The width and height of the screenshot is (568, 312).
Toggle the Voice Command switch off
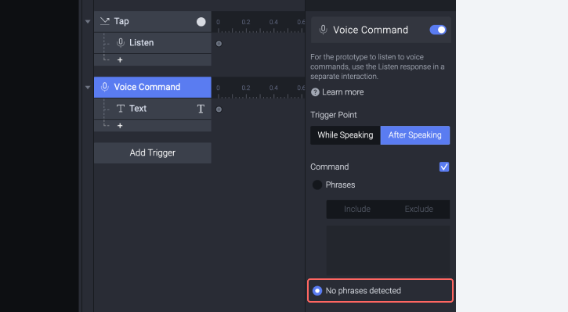438,30
